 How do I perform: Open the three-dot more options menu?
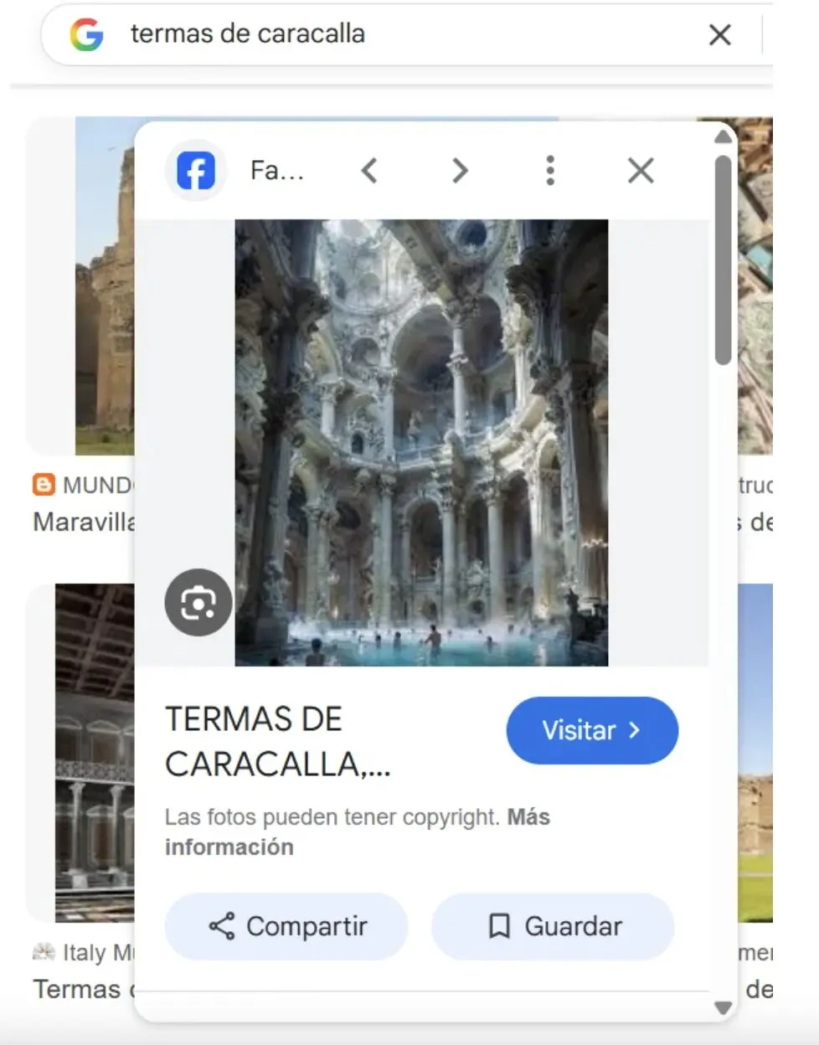pos(550,171)
